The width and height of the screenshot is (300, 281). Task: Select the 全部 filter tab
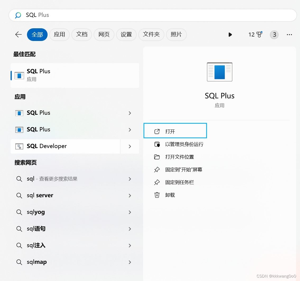coord(37,35)
